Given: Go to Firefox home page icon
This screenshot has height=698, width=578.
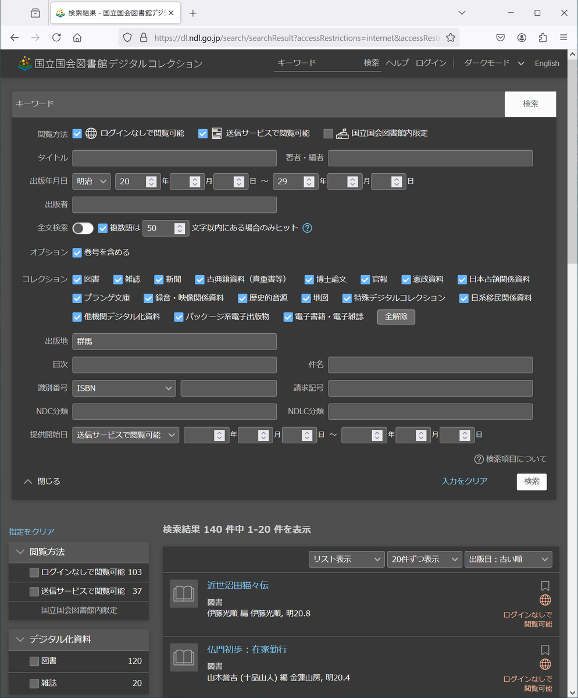Looking at the screenshot, I should 77,38.
